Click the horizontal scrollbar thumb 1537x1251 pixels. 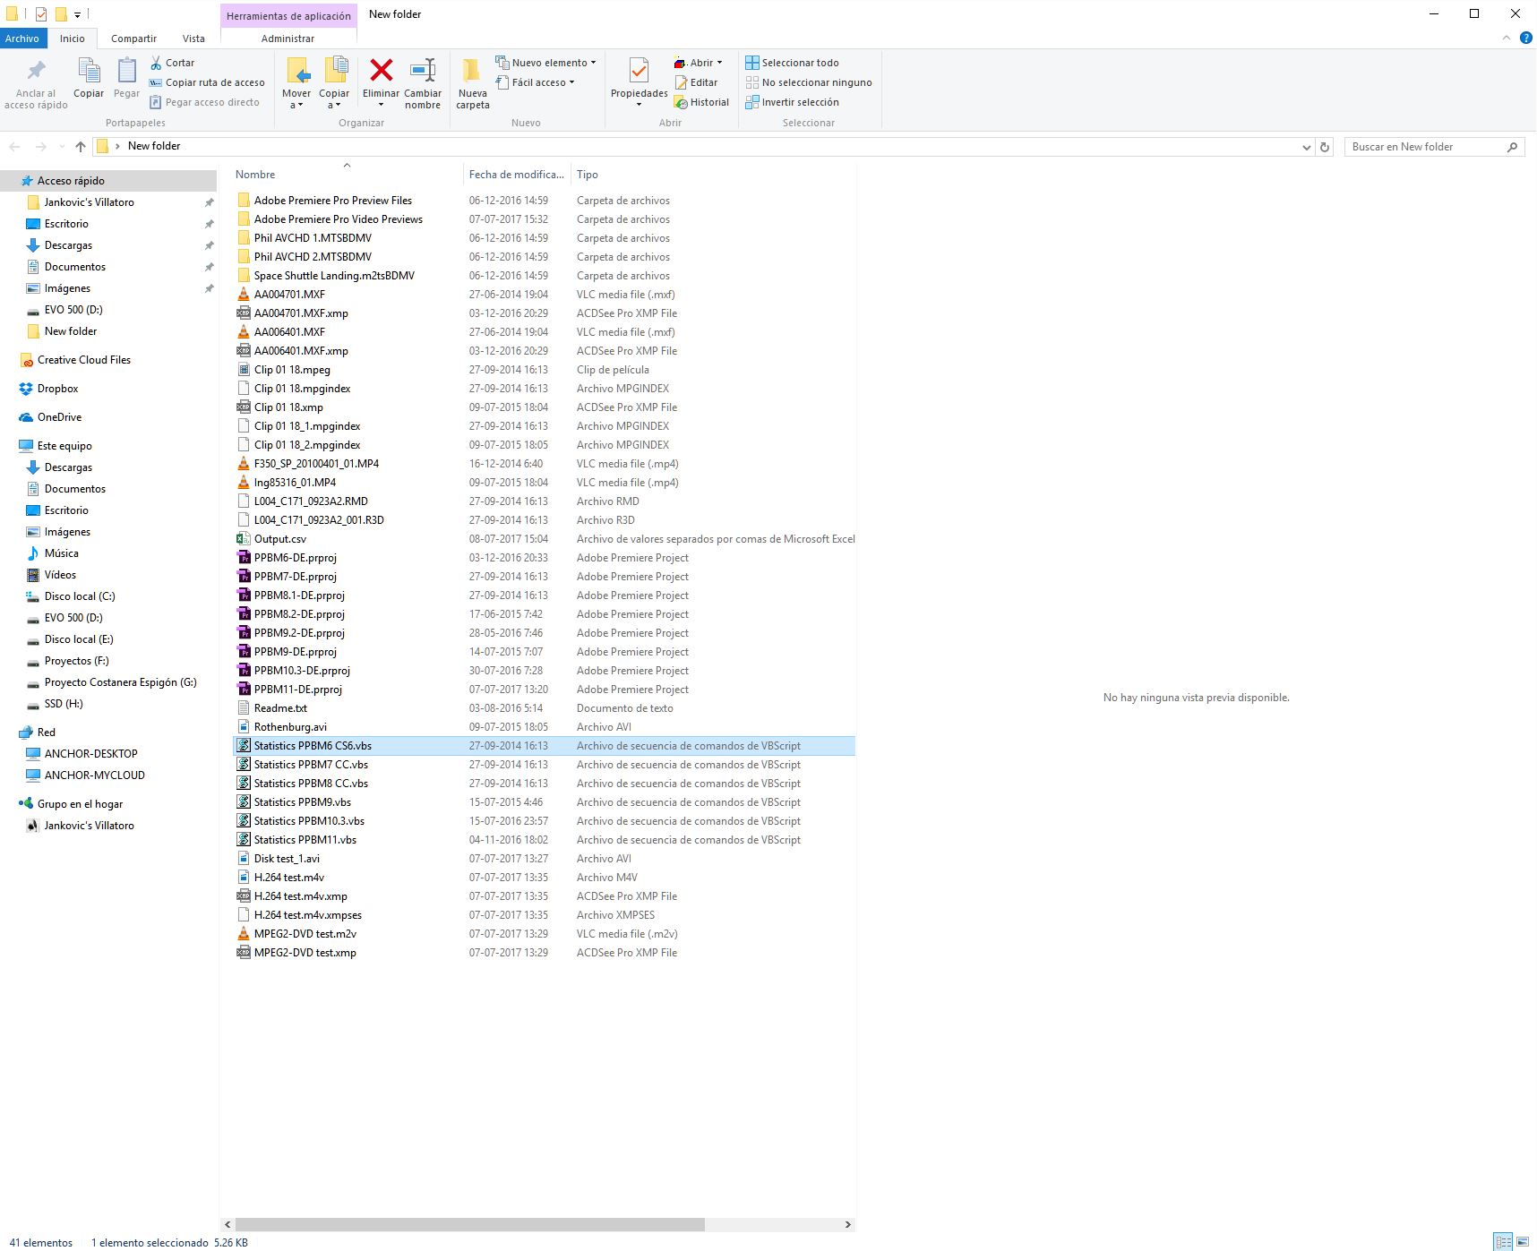(469, 1224)
